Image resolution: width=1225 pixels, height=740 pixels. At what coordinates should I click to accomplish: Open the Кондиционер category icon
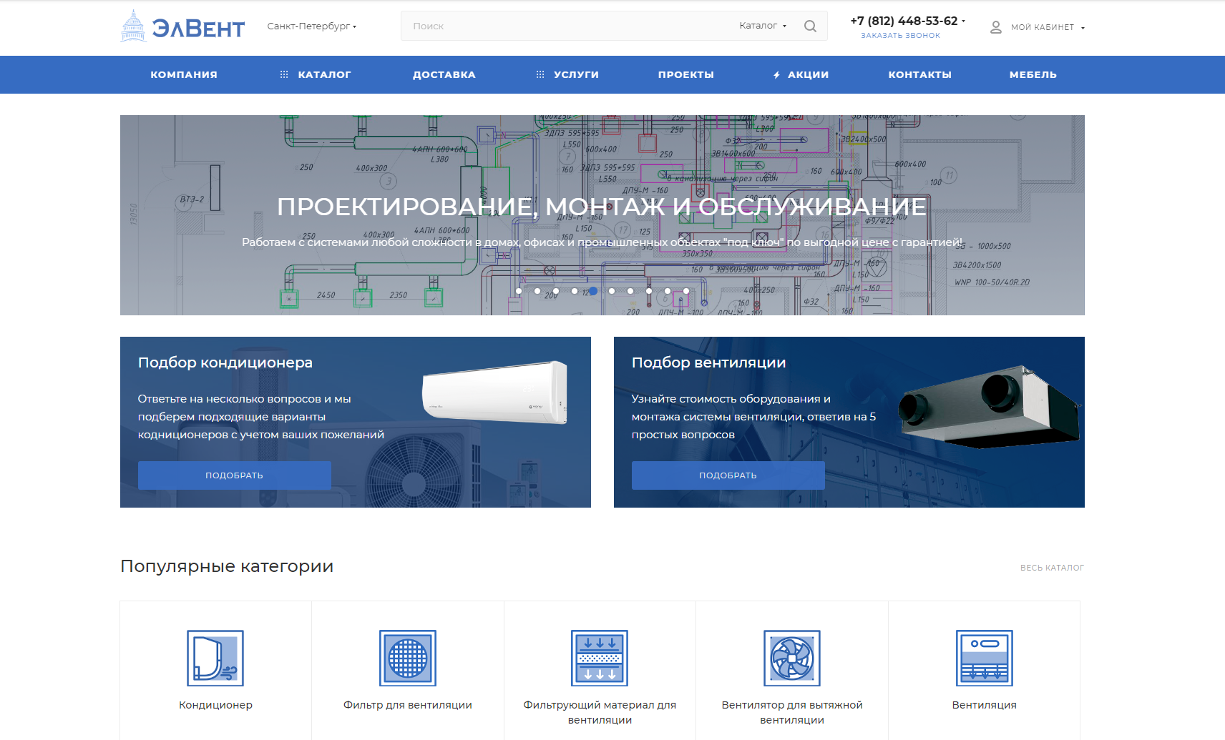click(215, 658)
